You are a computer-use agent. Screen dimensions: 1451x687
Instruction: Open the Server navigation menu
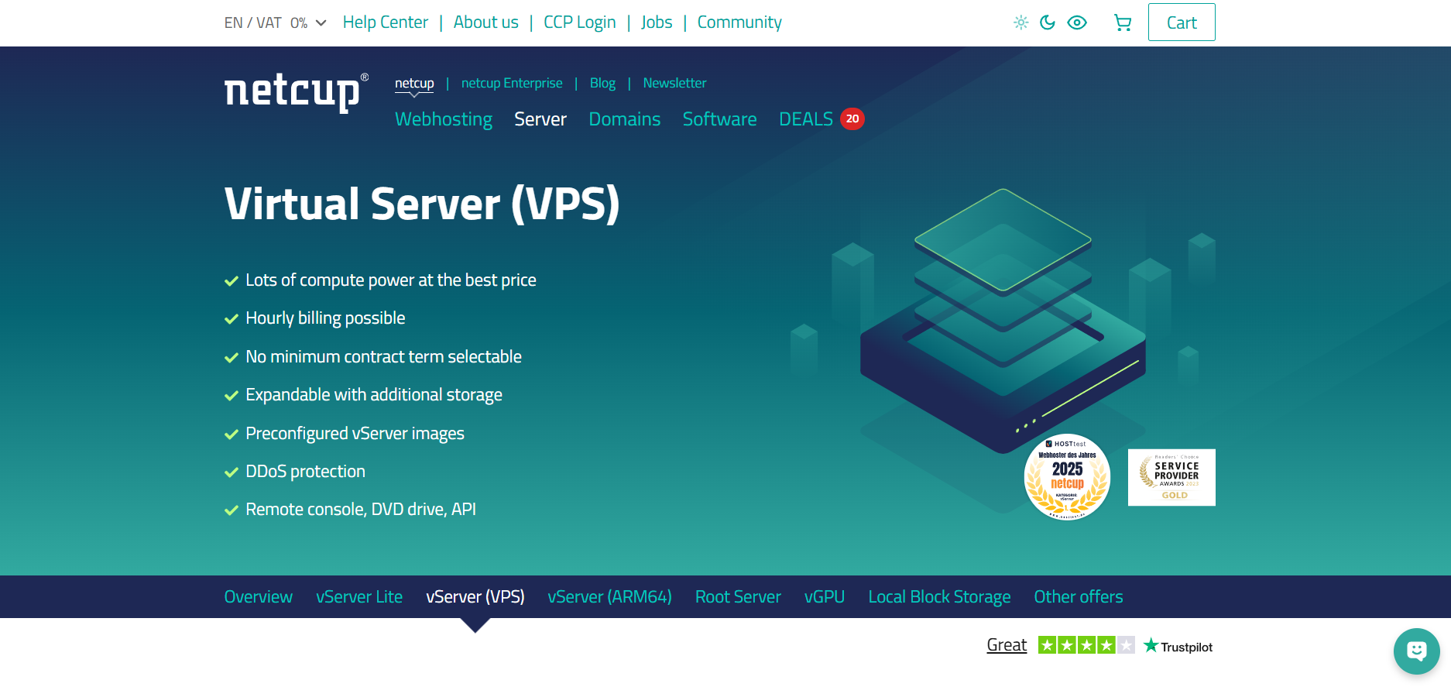click(x=540, y=119)
